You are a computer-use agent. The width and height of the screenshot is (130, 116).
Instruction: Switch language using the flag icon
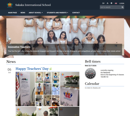[116, 3]
